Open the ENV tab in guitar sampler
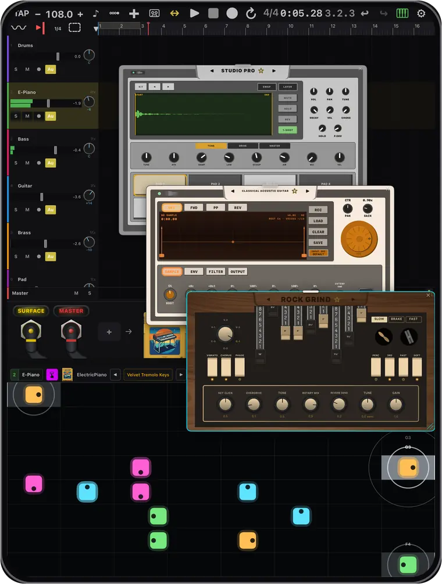The image size is (442, 584). 194,271
